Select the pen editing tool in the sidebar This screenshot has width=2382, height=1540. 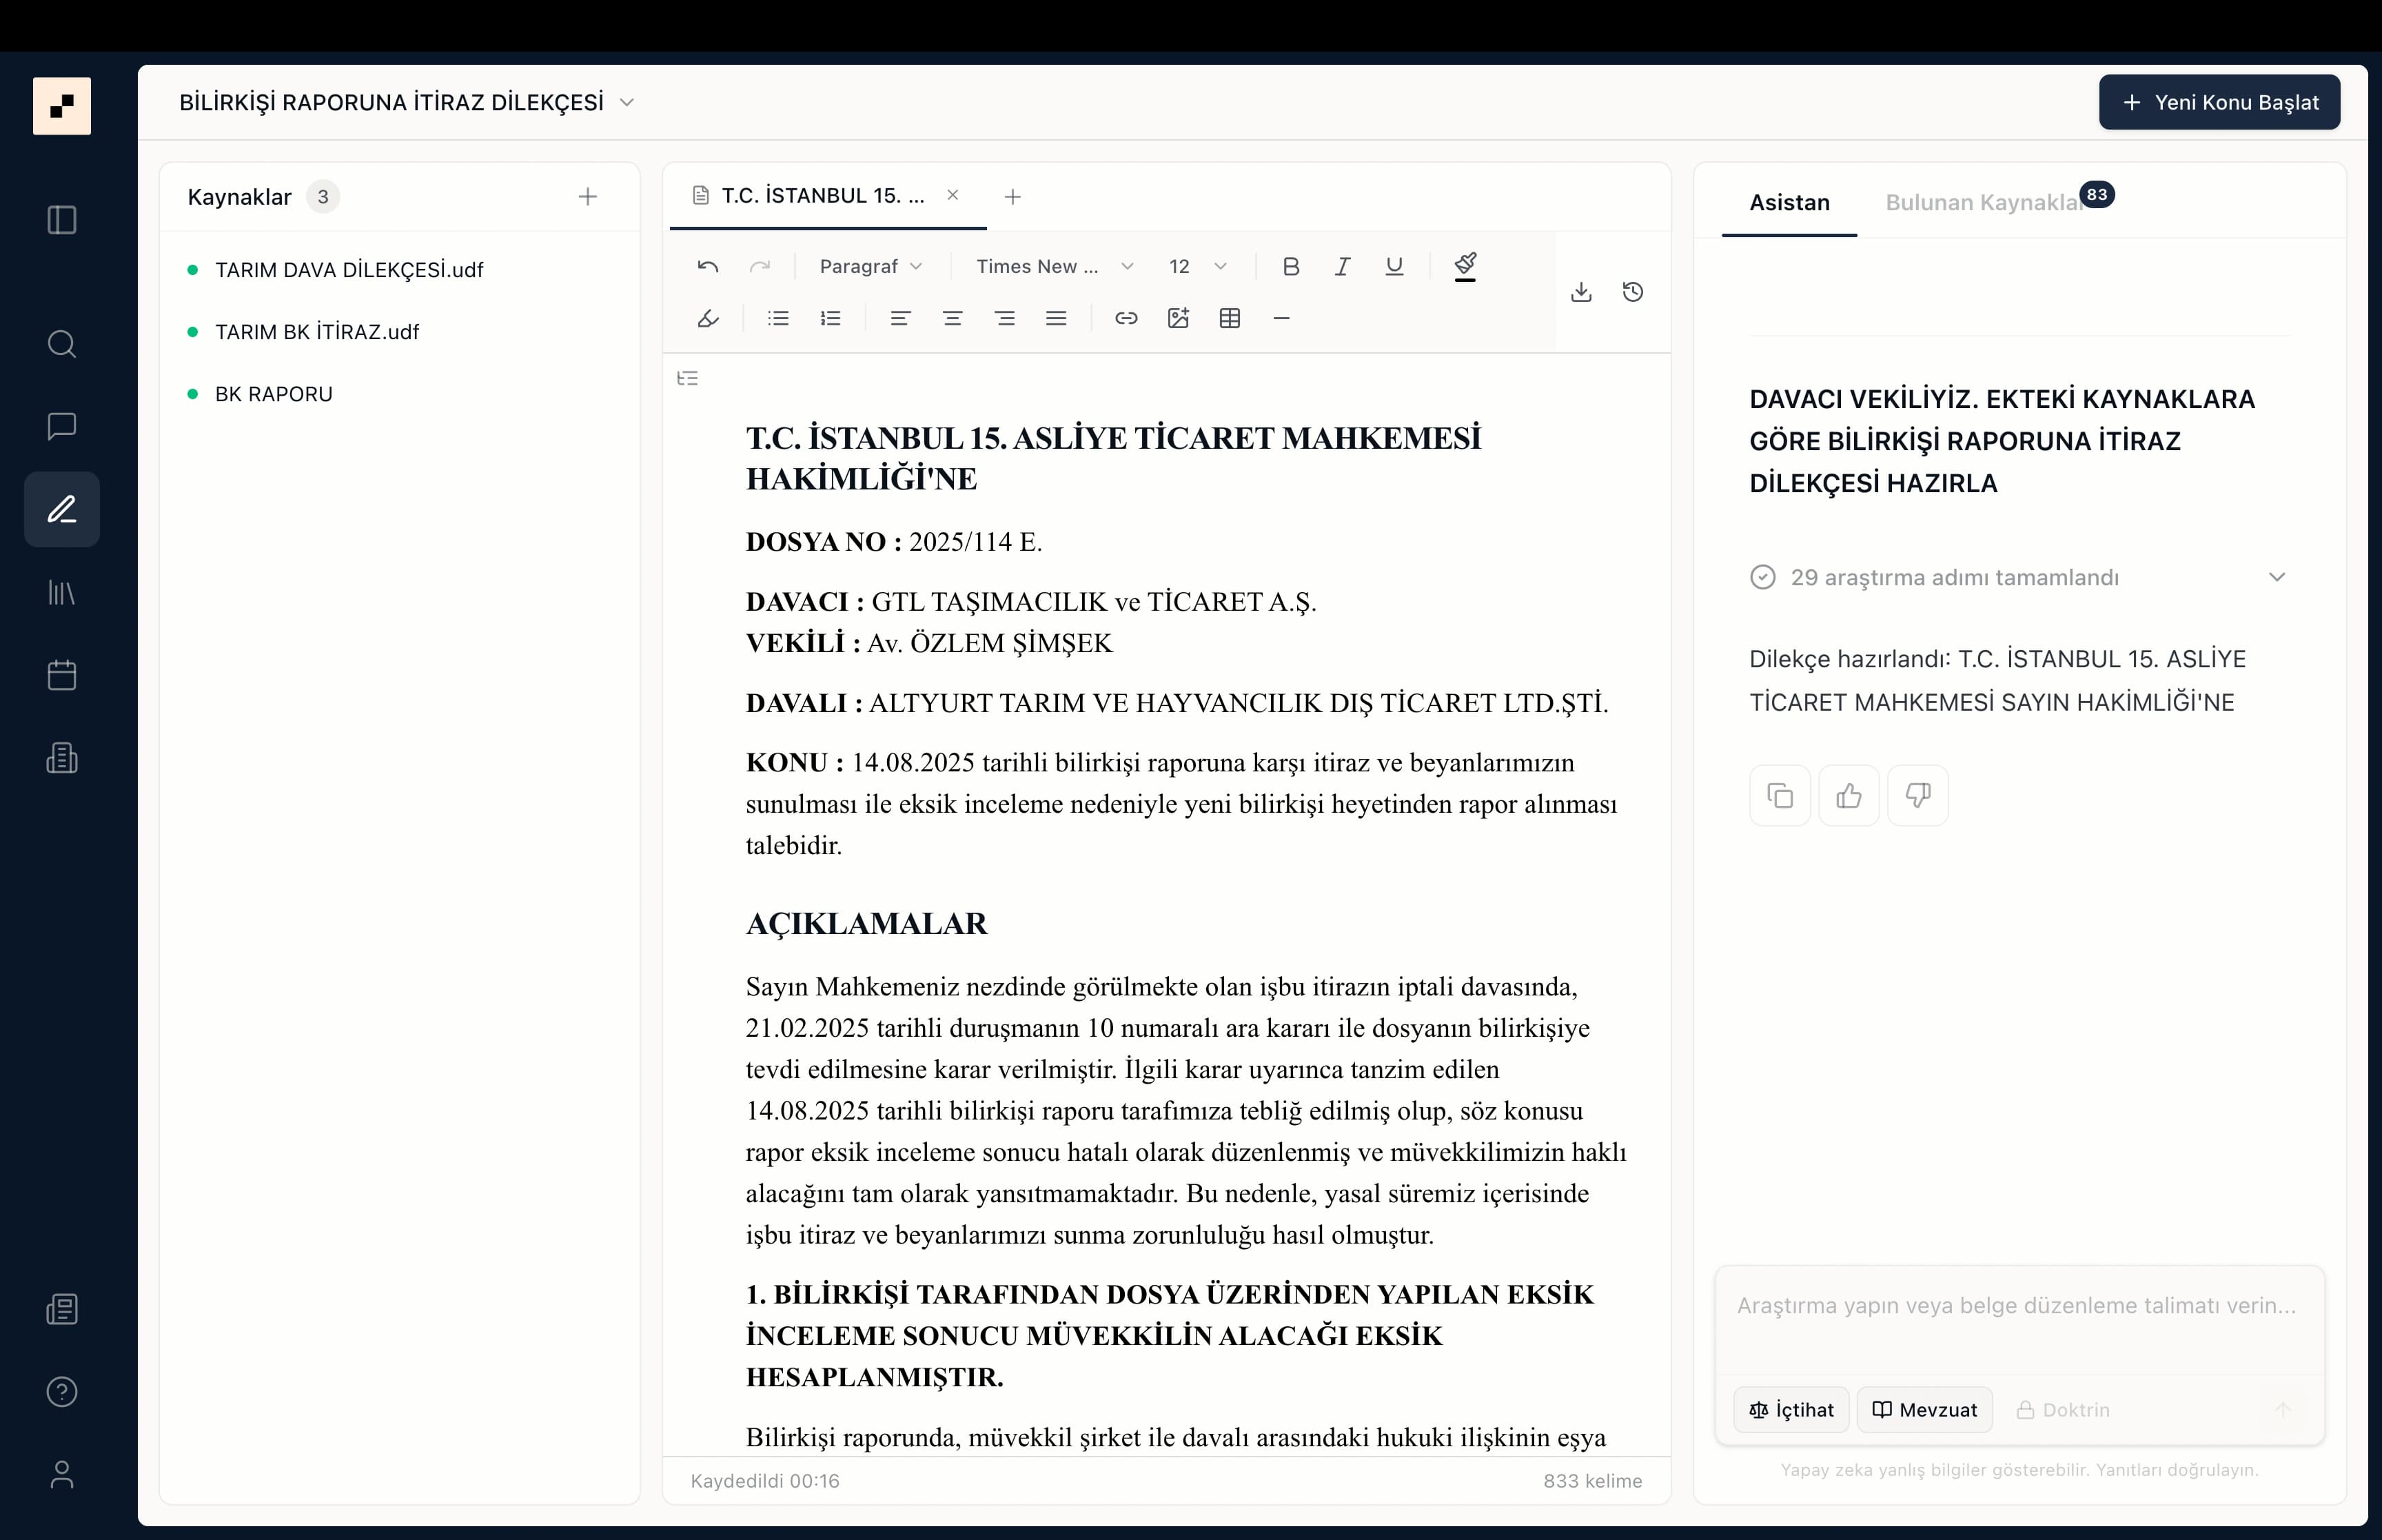(62, 509)
